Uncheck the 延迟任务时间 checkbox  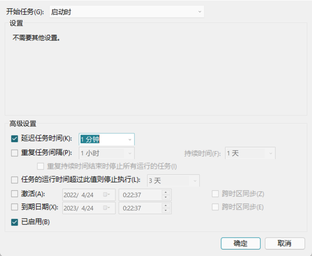coord(14,139)
